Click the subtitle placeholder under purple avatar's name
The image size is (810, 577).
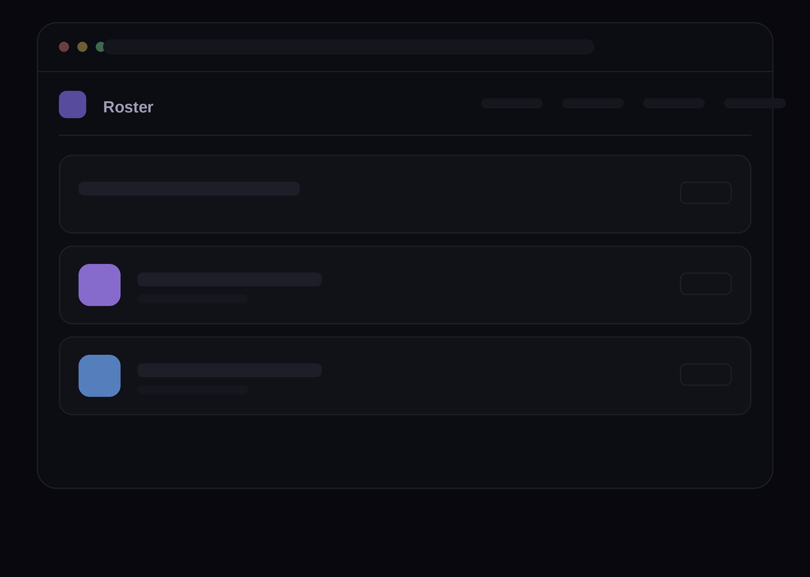(193, 299)
